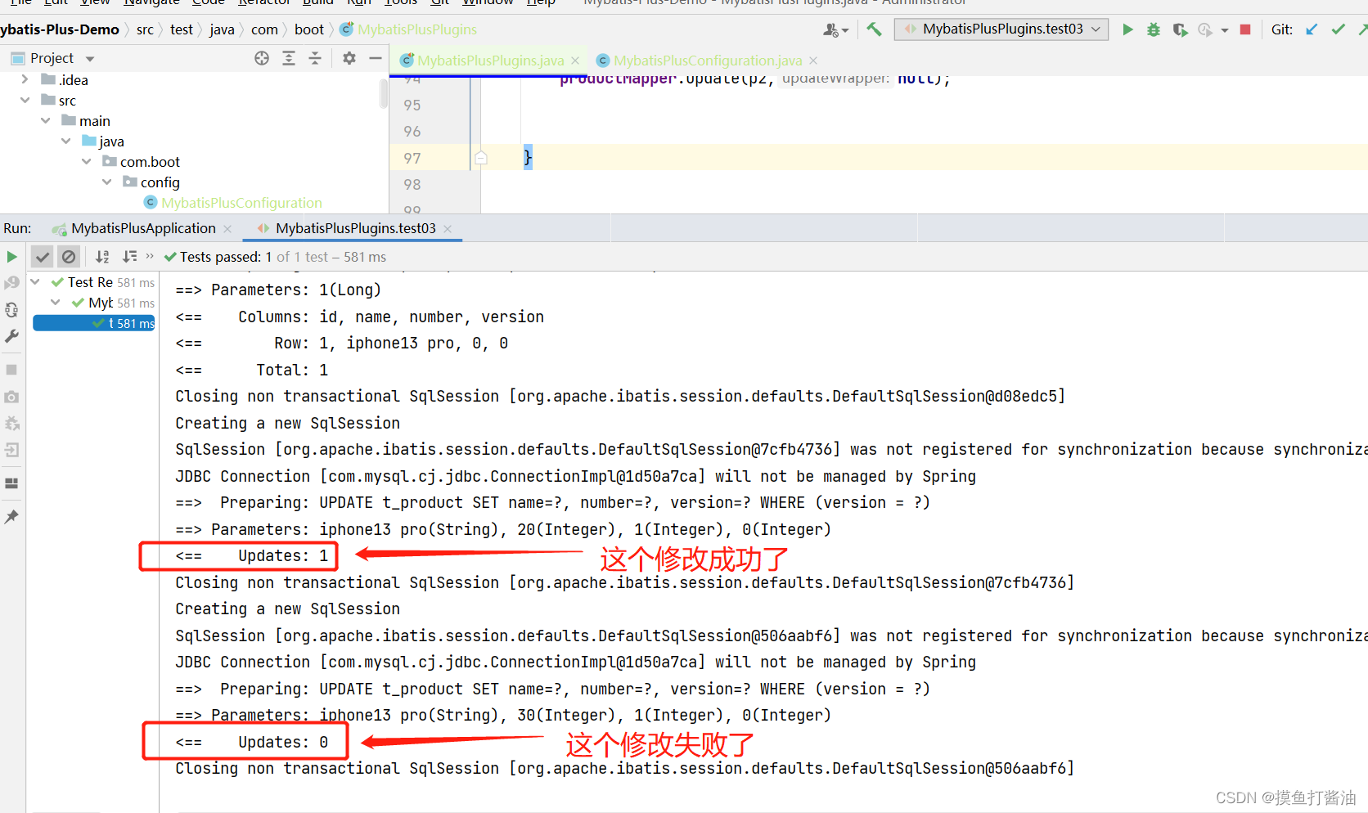
Task: Select the passed test row 't 581 ms'
Action: click(x=94, y=323)
